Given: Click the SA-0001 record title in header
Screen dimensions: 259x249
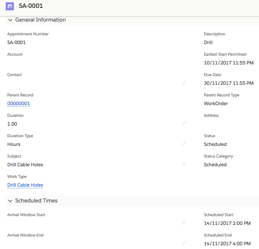Looking at the screenshot, I should pyautogui.click(x=31, y=6).
